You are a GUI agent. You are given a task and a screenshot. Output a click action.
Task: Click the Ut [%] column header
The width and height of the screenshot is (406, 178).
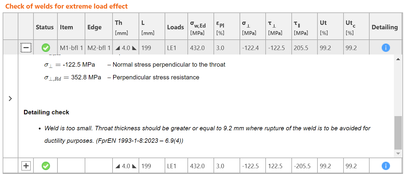pos(324,27)
